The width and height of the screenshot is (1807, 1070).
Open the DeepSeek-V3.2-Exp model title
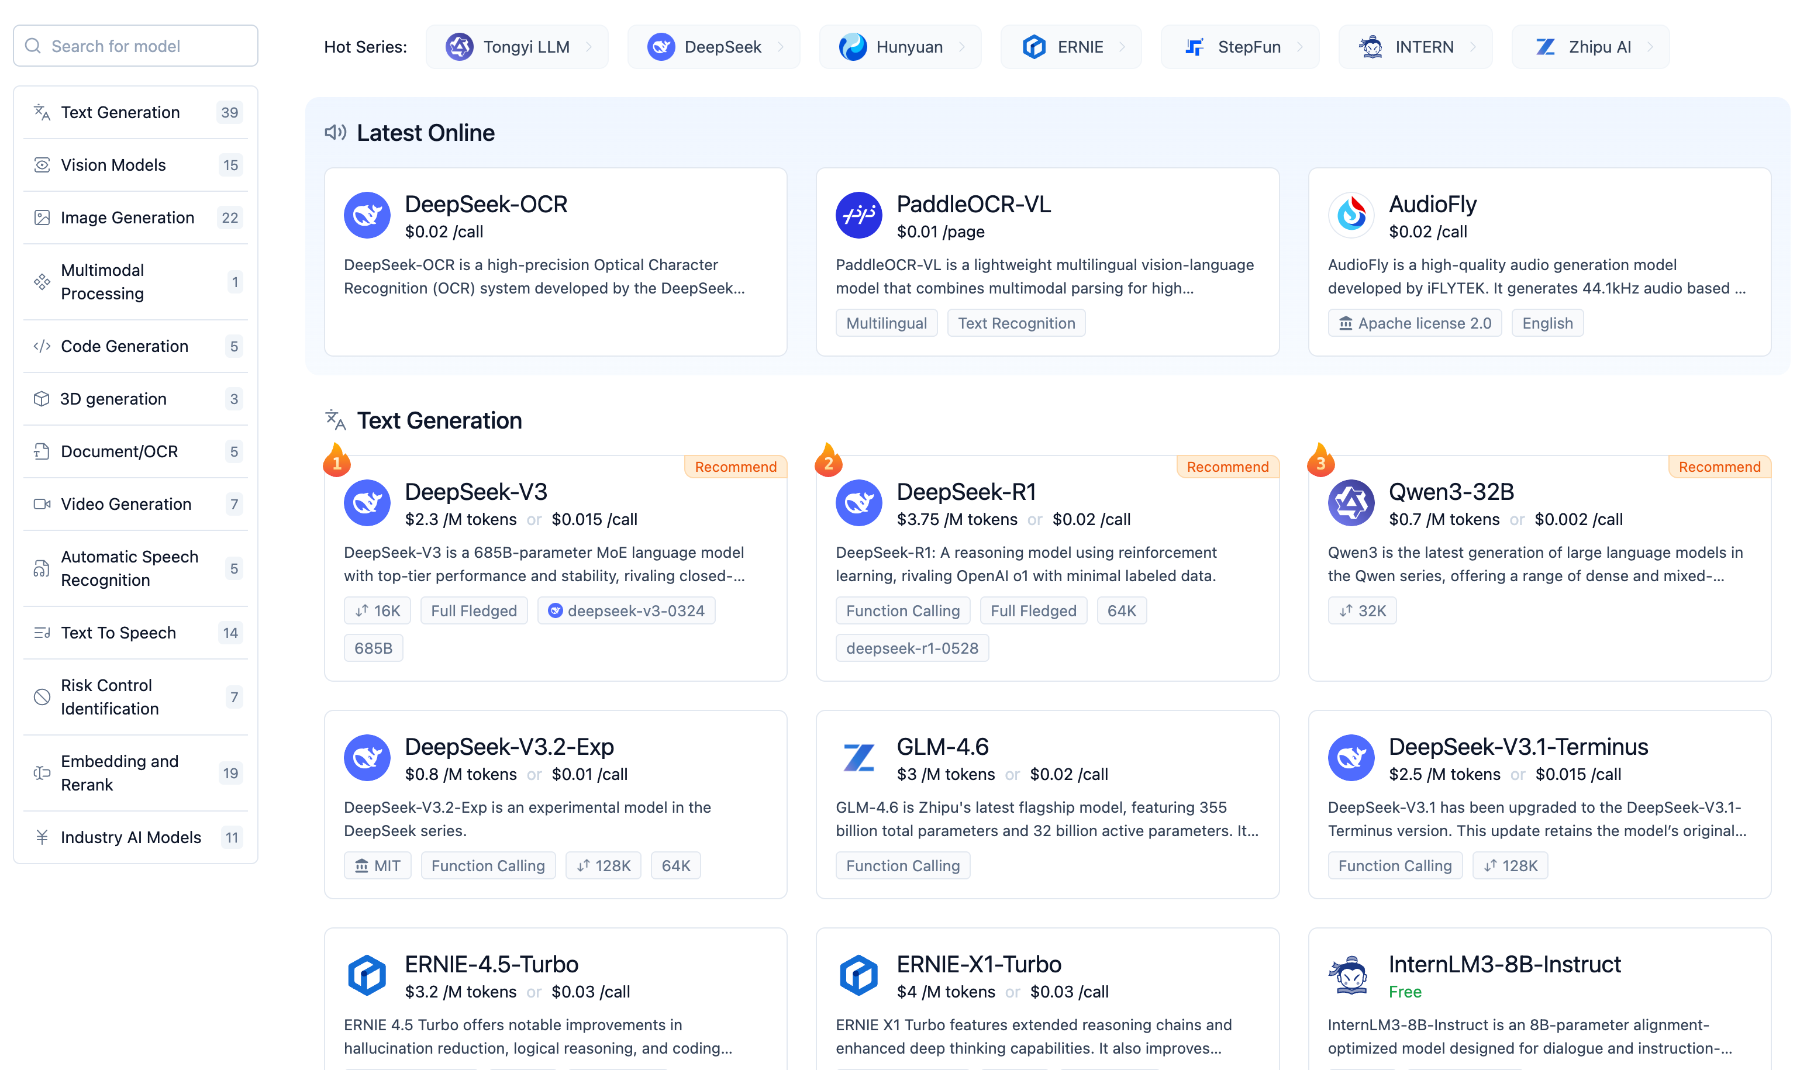[x=509, y=746]
